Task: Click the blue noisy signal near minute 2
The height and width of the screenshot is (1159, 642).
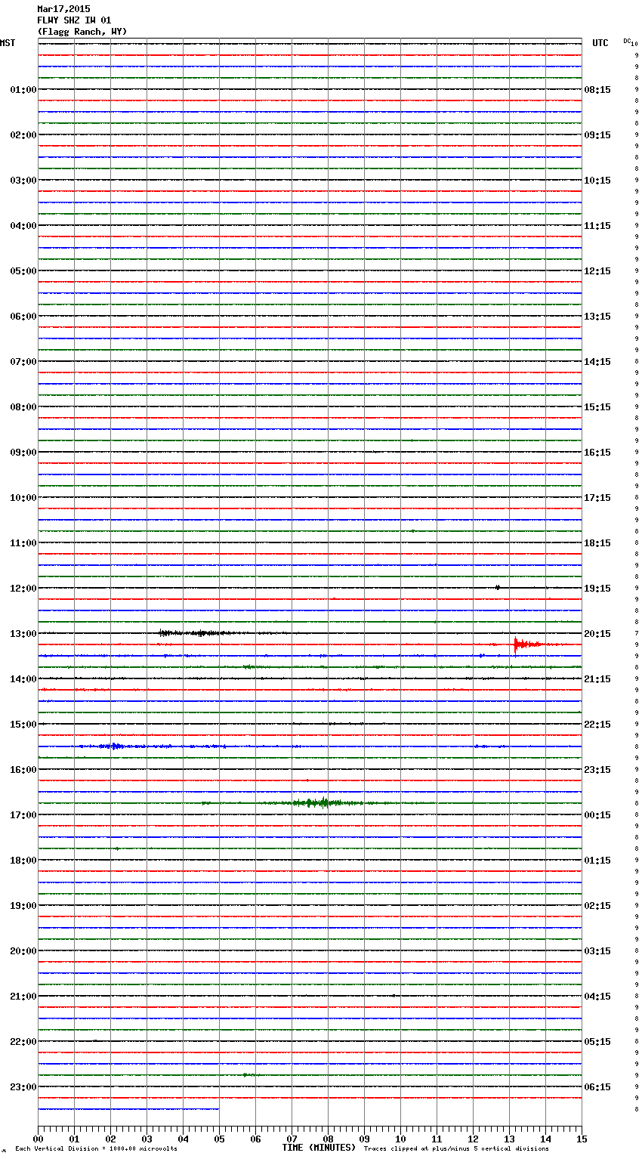Action: (113, 746)
